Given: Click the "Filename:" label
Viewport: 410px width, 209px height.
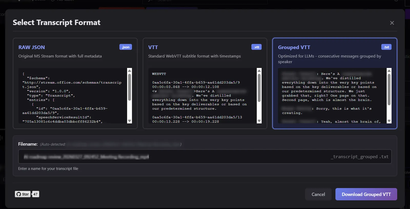Looking at the screenshot, I should pos(28,144).
